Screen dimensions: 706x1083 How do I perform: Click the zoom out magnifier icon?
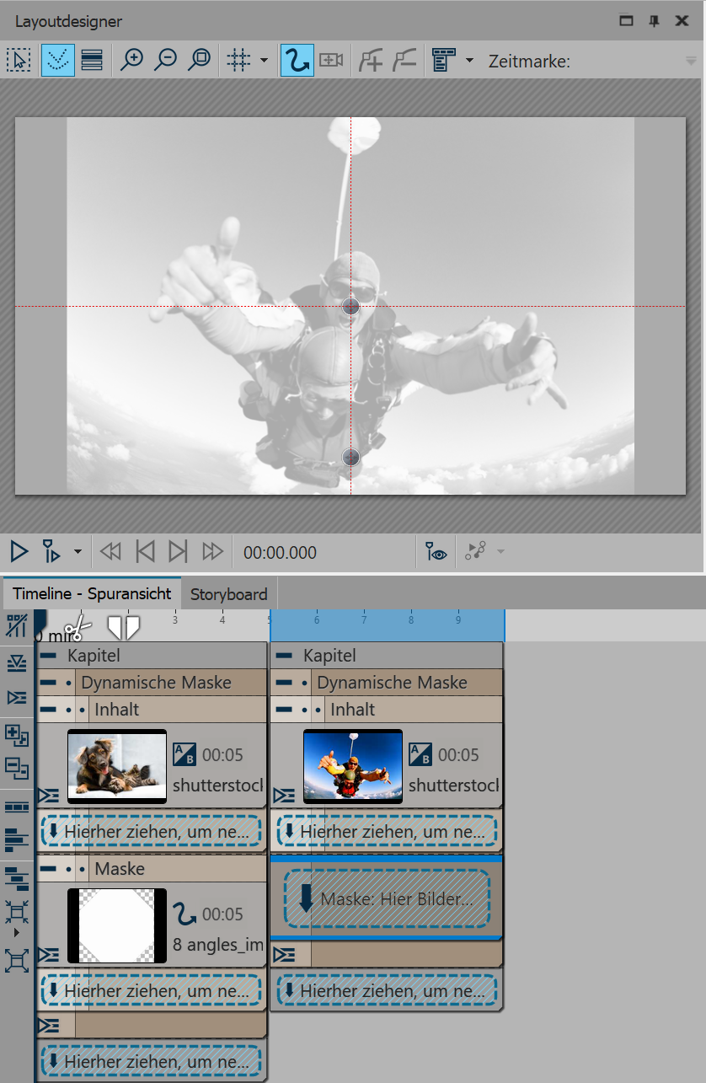166,60
